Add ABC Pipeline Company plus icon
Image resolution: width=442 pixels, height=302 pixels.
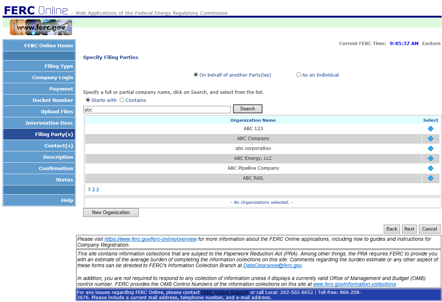[x=430, y=168]
